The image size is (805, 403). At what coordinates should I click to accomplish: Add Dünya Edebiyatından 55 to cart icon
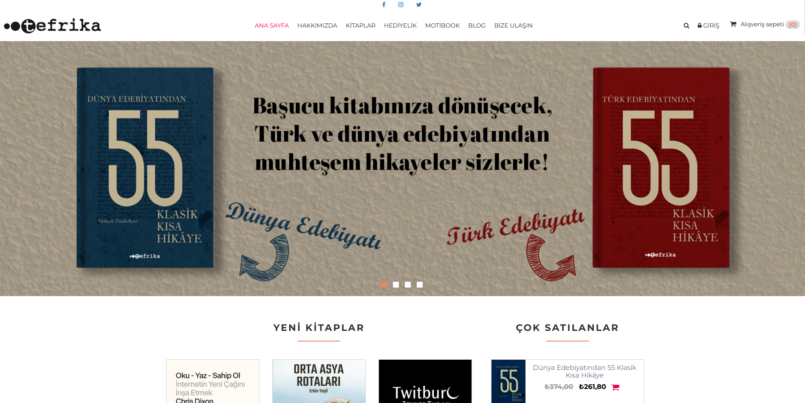click(615, 387)
